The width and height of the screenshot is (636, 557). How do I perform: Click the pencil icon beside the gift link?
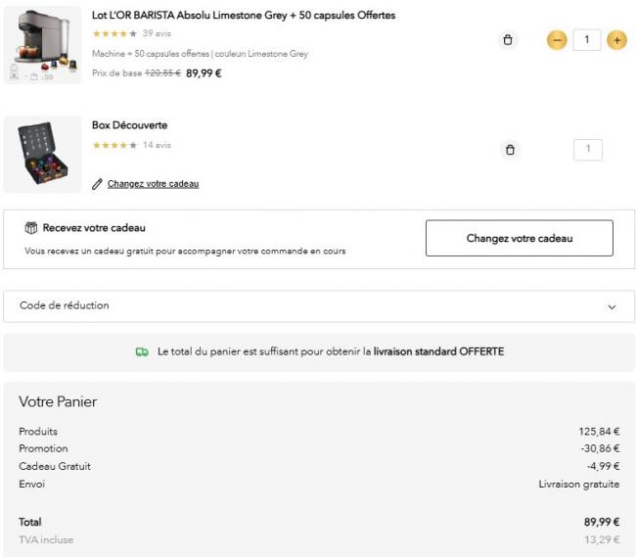click(x=97, y=184)
